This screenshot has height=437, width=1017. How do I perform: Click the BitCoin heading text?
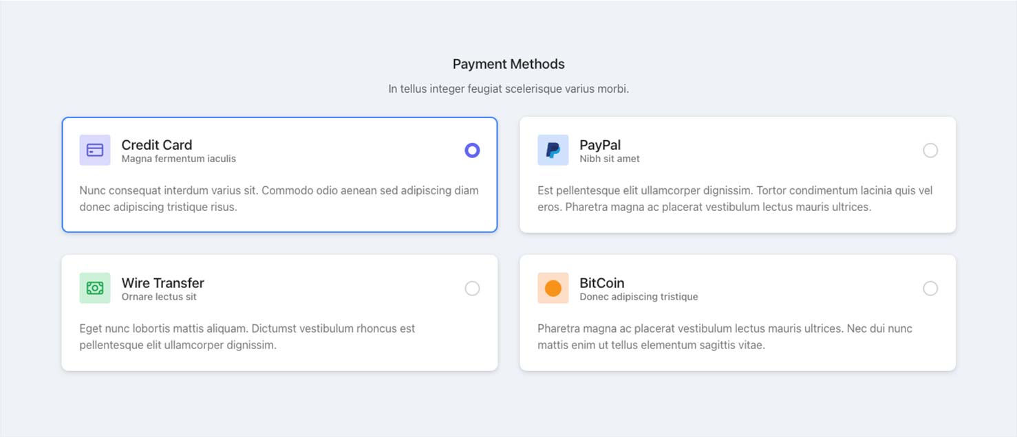[x=602, y=283]
